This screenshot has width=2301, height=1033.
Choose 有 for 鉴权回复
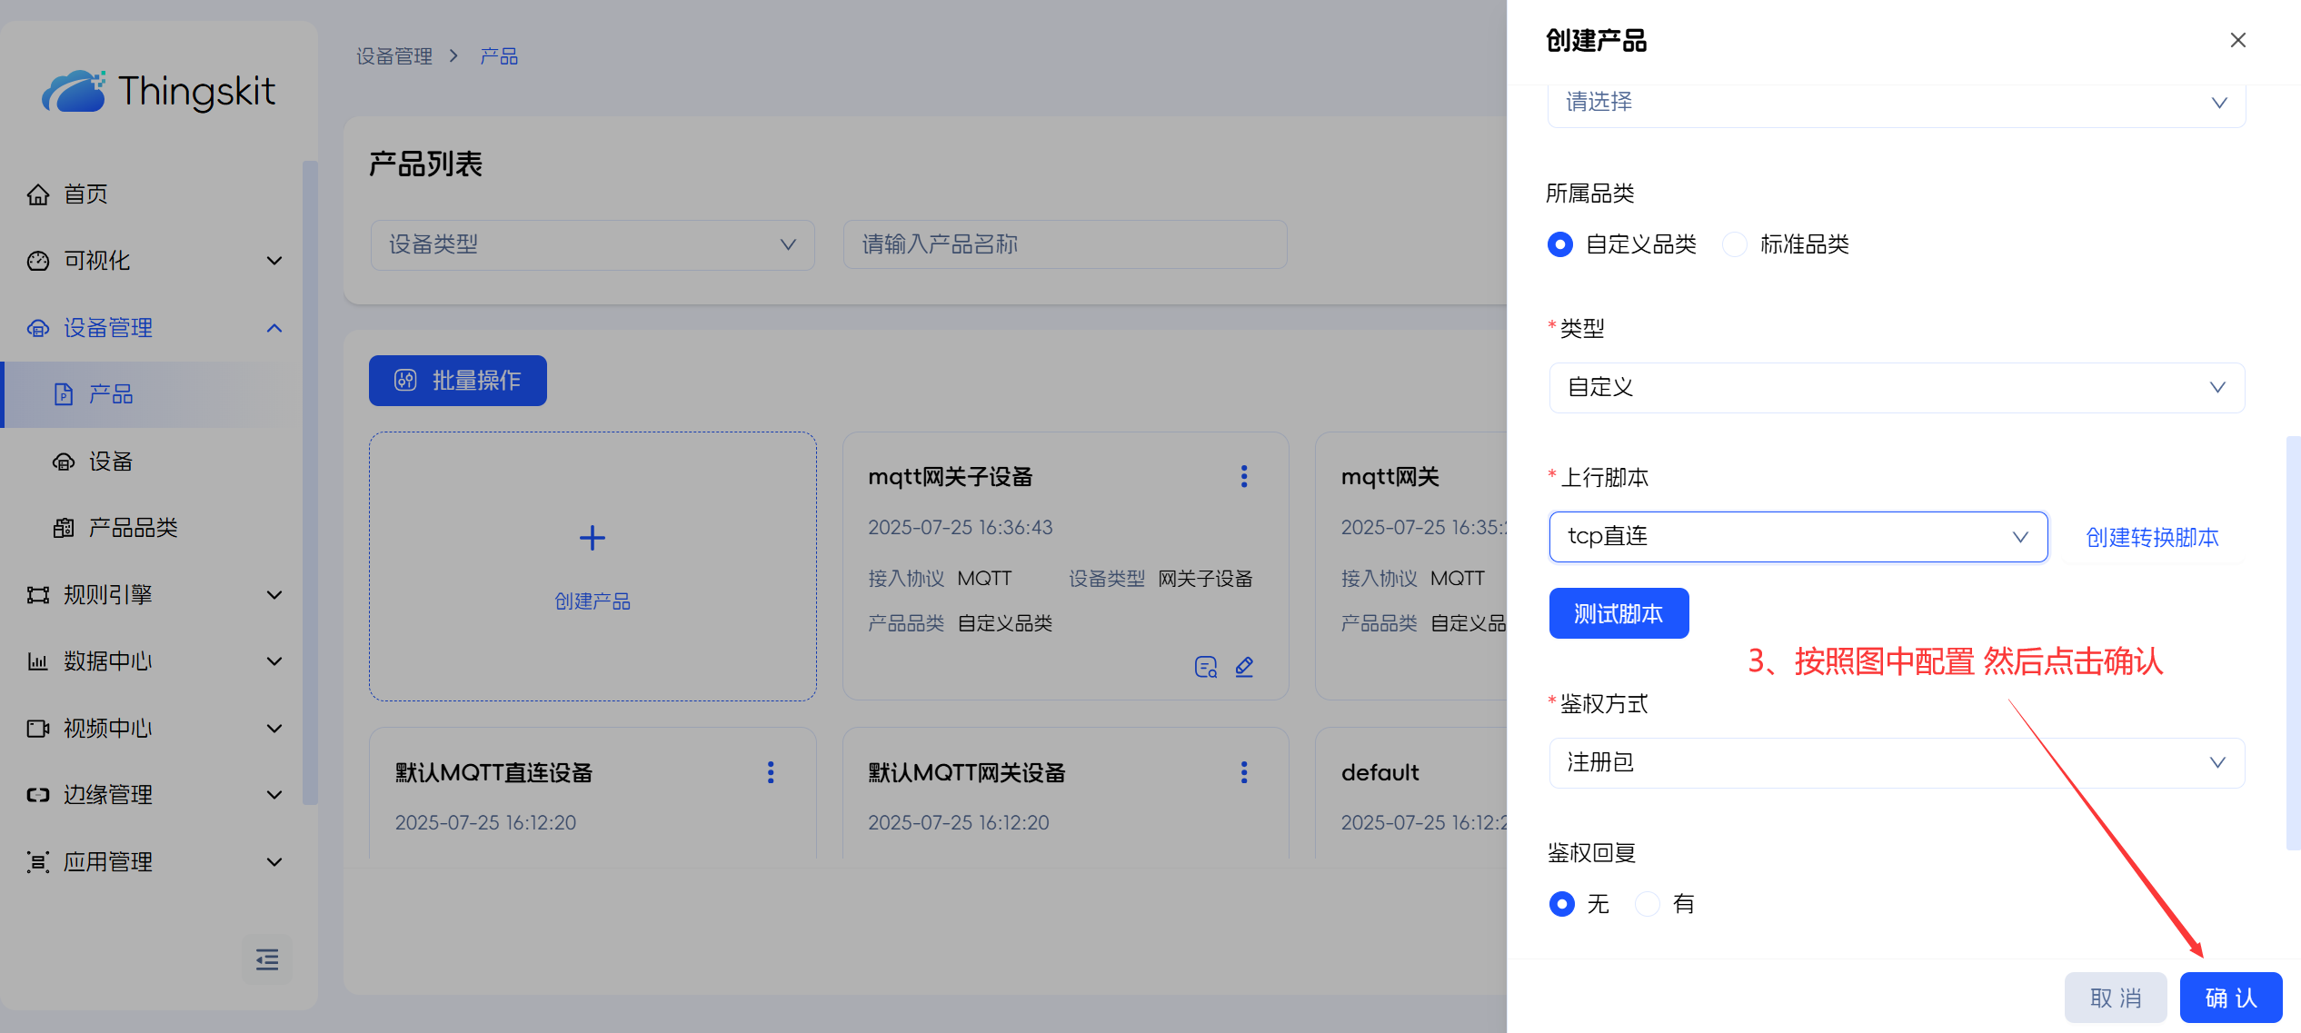[x=1648, y=904]
